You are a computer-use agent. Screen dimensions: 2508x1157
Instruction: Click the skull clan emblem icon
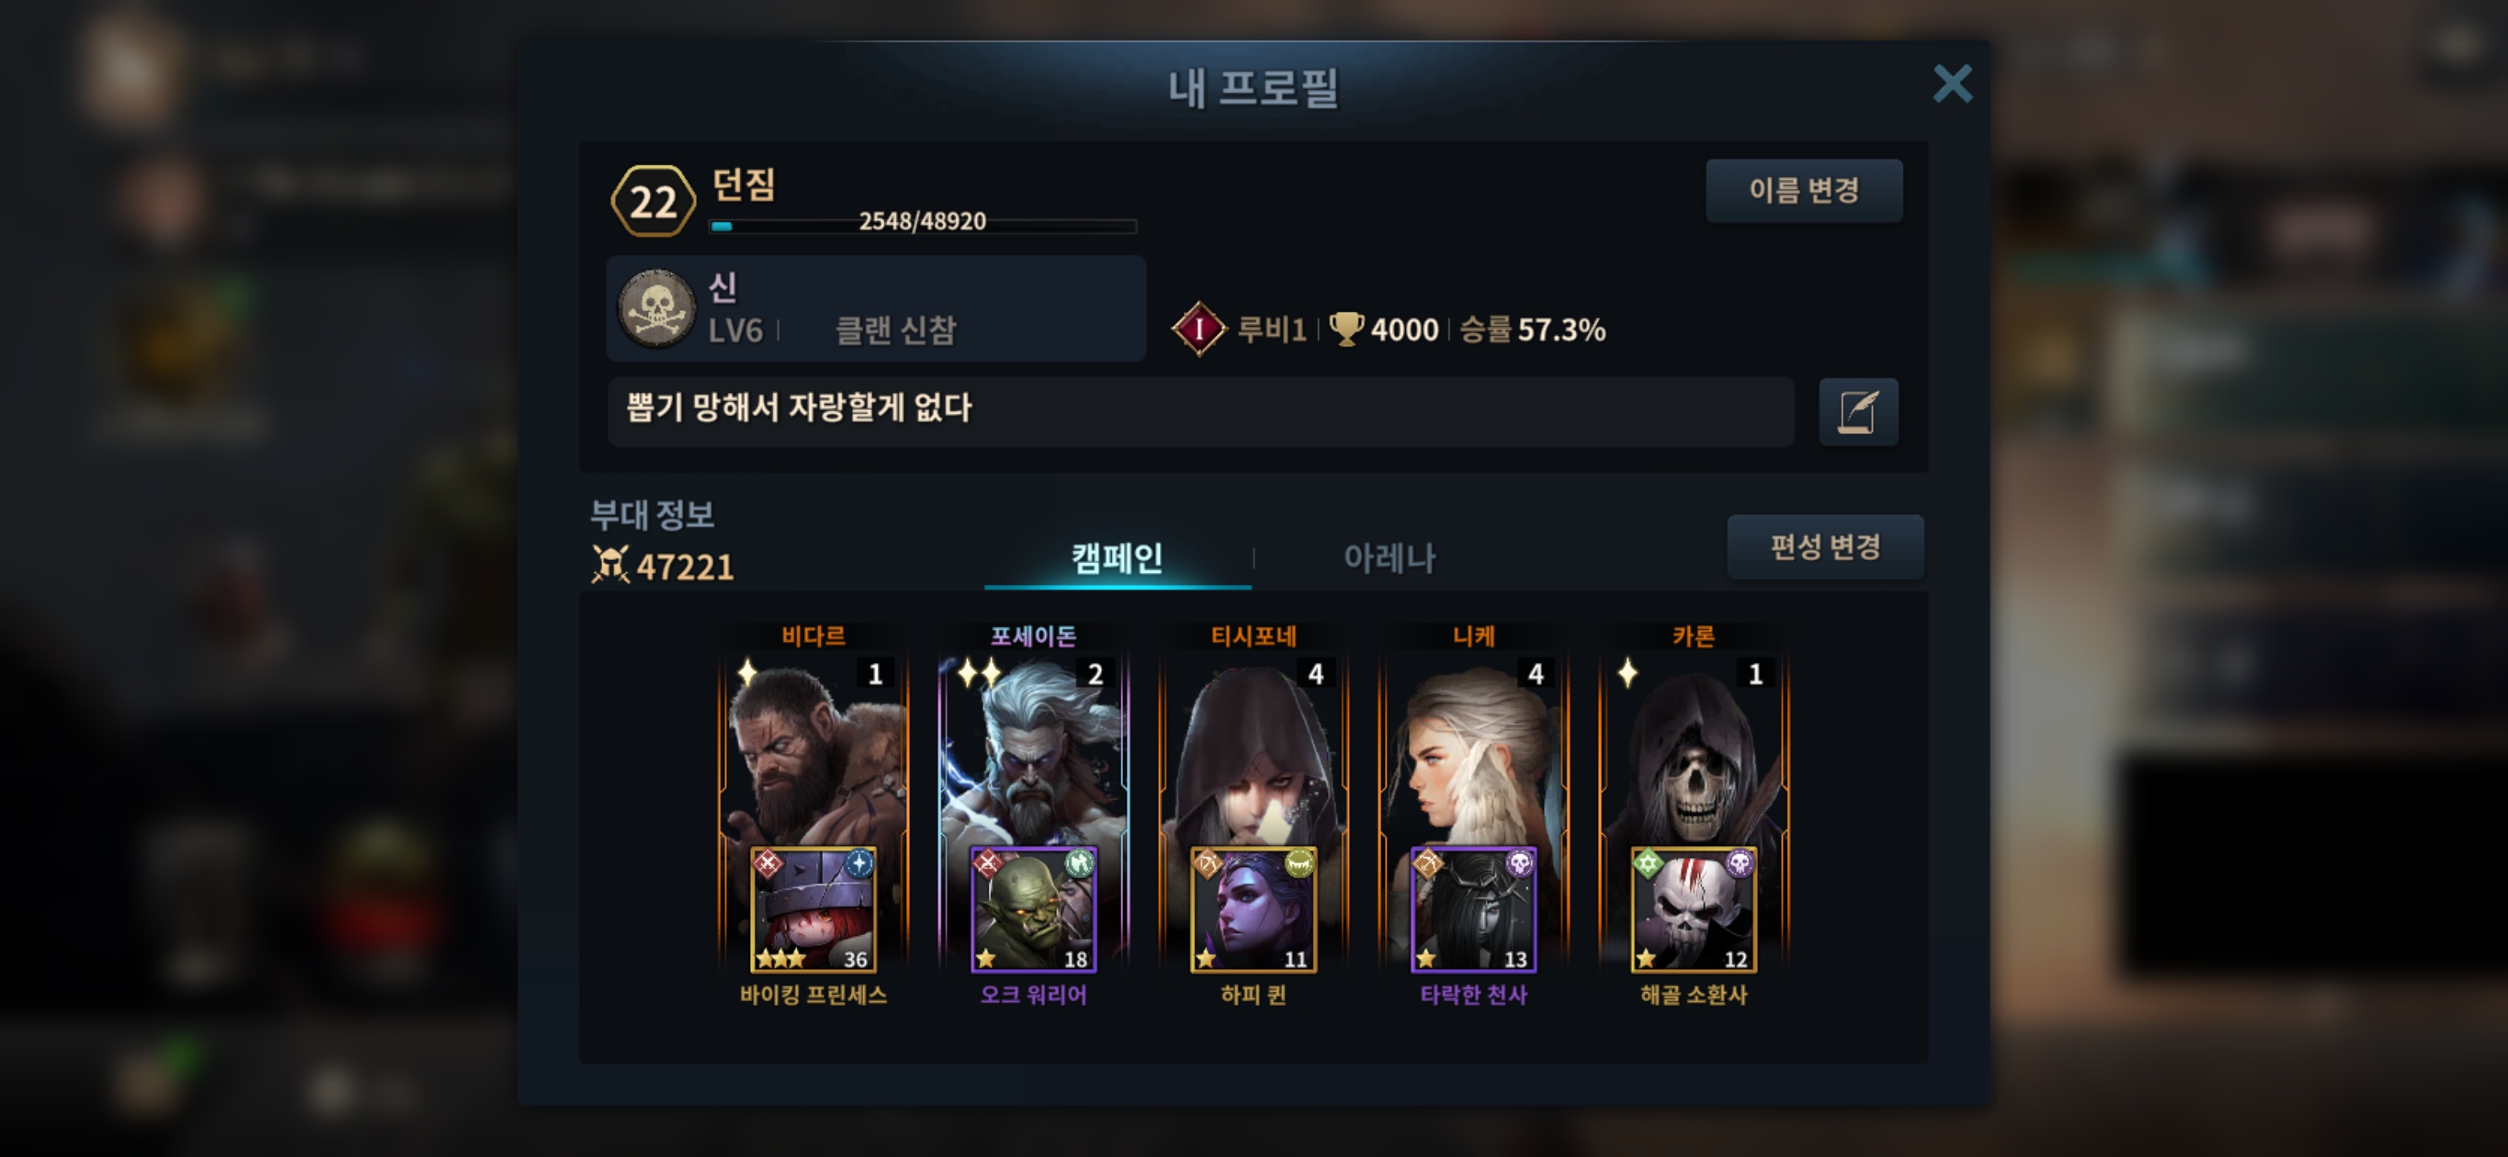(658, 309)
